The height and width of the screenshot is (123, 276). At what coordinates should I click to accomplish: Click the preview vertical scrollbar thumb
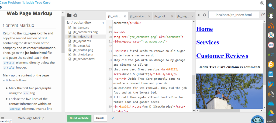264,54
